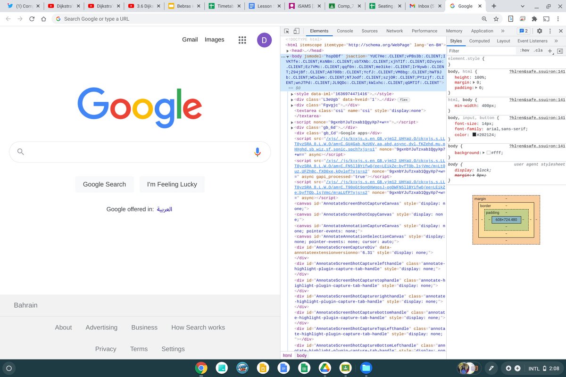The width and height of the screenshot is (566, 377).
Task: Switch Google to the Arabic language link
Action: (165, 209)
